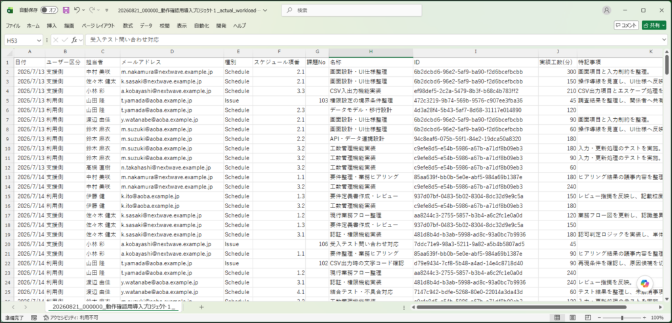Viewport: 672px width, 323px height.
Task: Click アクセシビリティ: 利用不可 status entry
Action: 71,318
